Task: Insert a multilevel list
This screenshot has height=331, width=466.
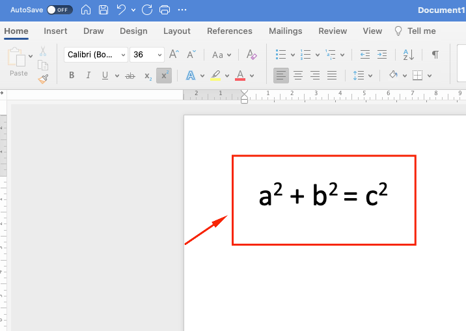Action: coord(331,55)
